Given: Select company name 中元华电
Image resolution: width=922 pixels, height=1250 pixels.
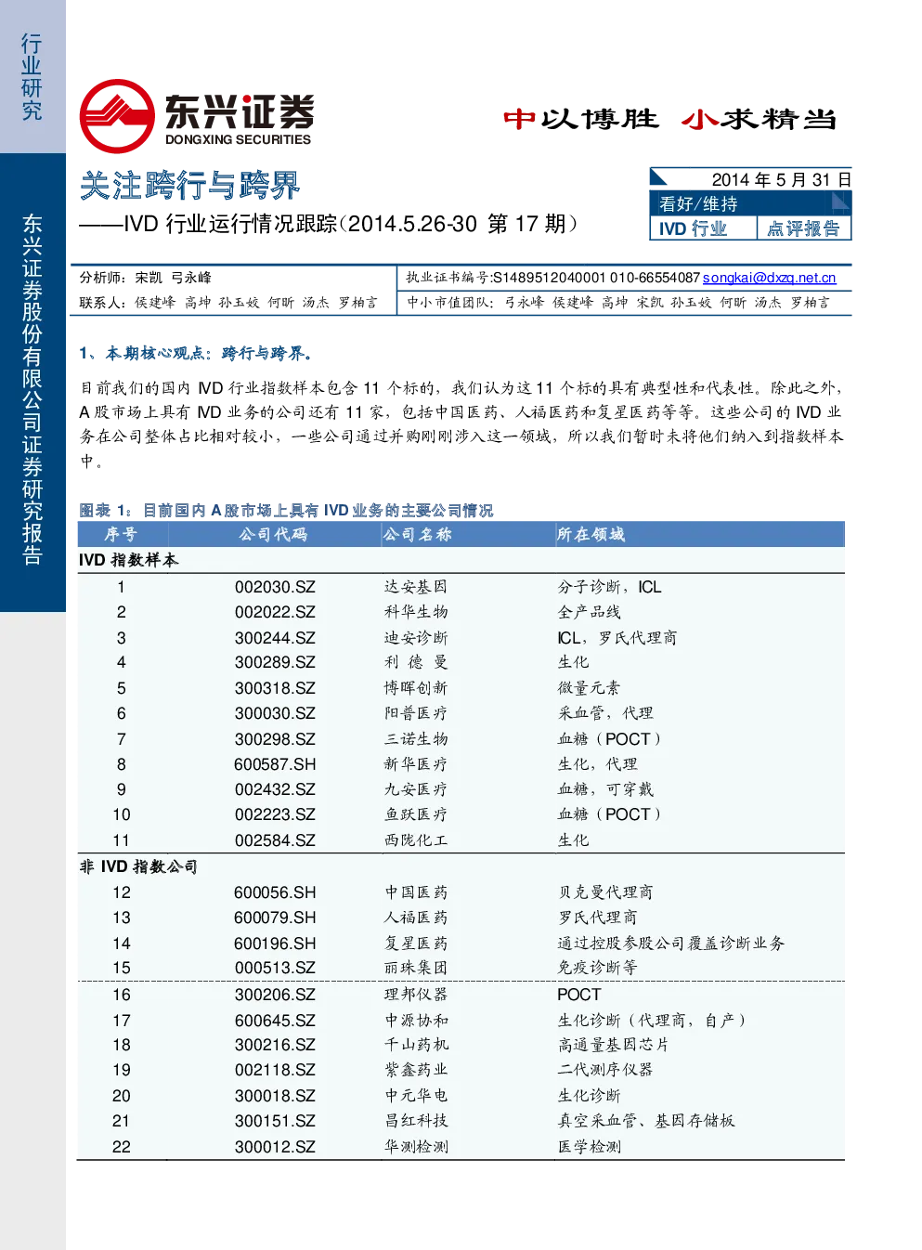Looking at the screenshot, I should (416, 1096).
